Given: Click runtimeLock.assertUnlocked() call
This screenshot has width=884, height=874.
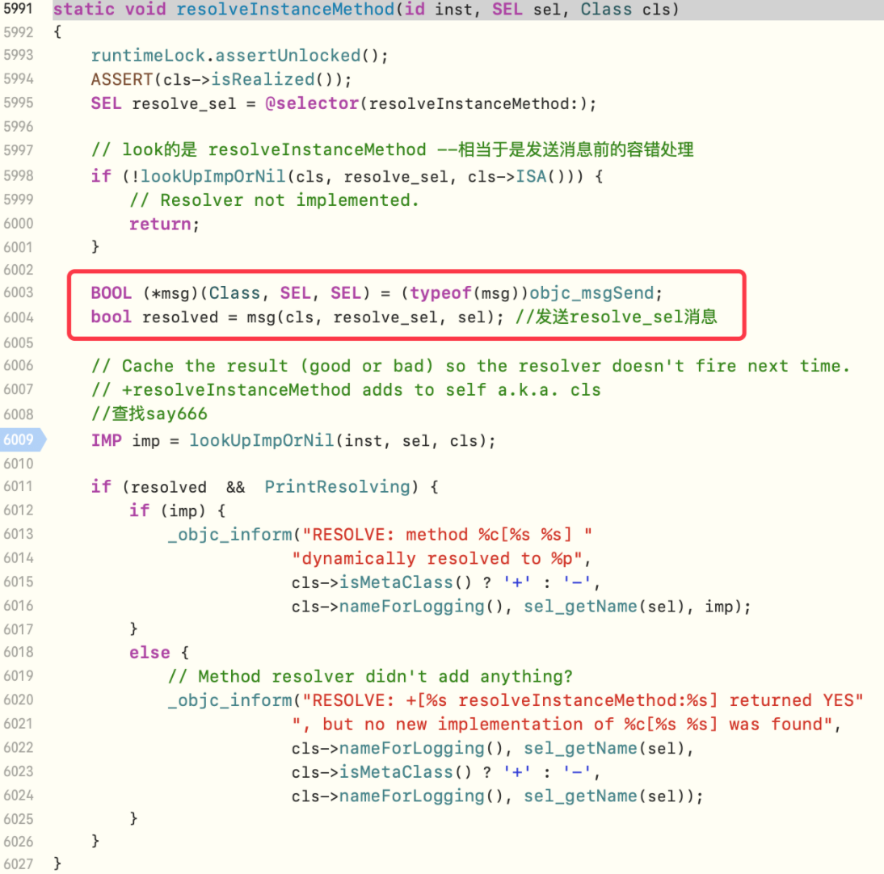Looking at the screenshot, I should coord(240,55).
